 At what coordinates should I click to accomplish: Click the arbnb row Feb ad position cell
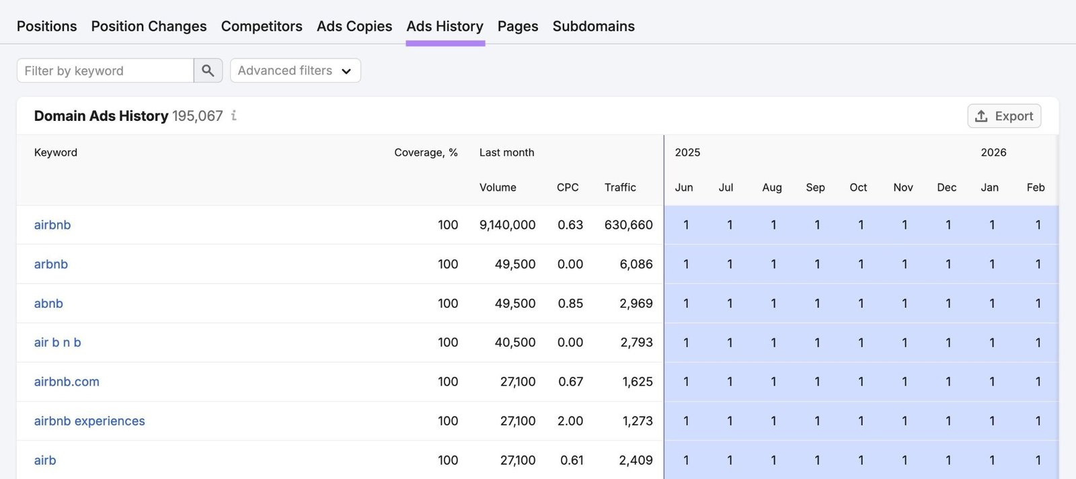tap(1038, 264)
